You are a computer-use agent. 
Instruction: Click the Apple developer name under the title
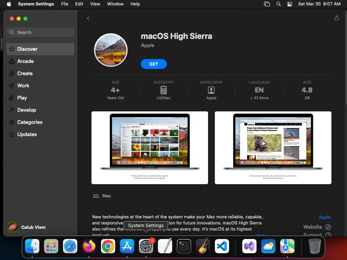pos(148,45)
